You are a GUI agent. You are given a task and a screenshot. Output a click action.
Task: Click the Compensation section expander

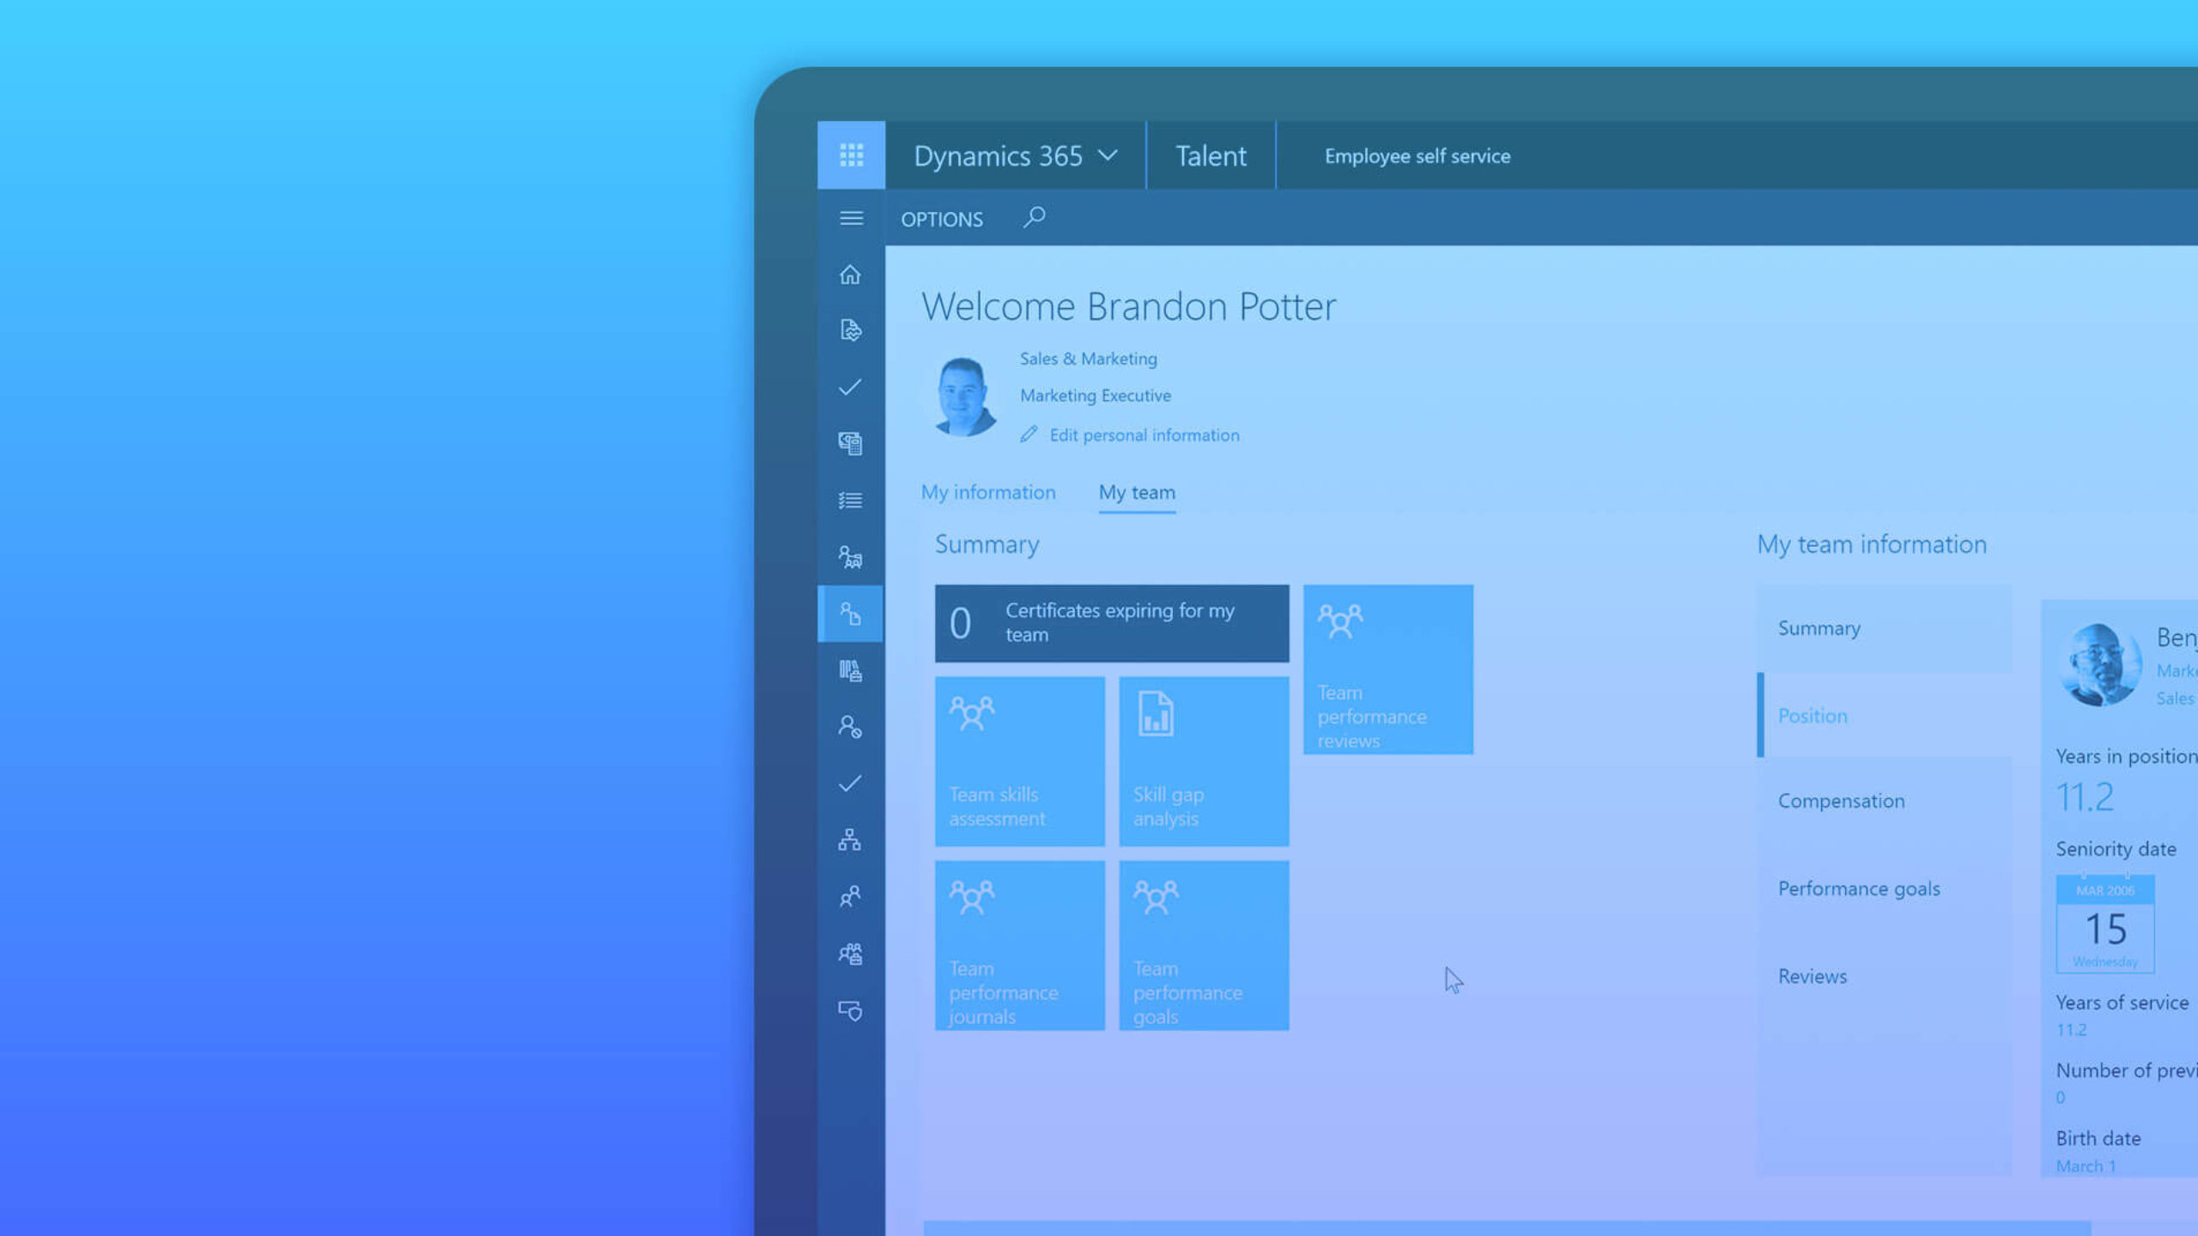(x=1842, y=800)
